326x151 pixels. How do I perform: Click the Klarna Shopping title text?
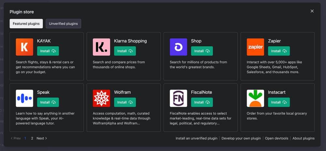coord(130,41)
